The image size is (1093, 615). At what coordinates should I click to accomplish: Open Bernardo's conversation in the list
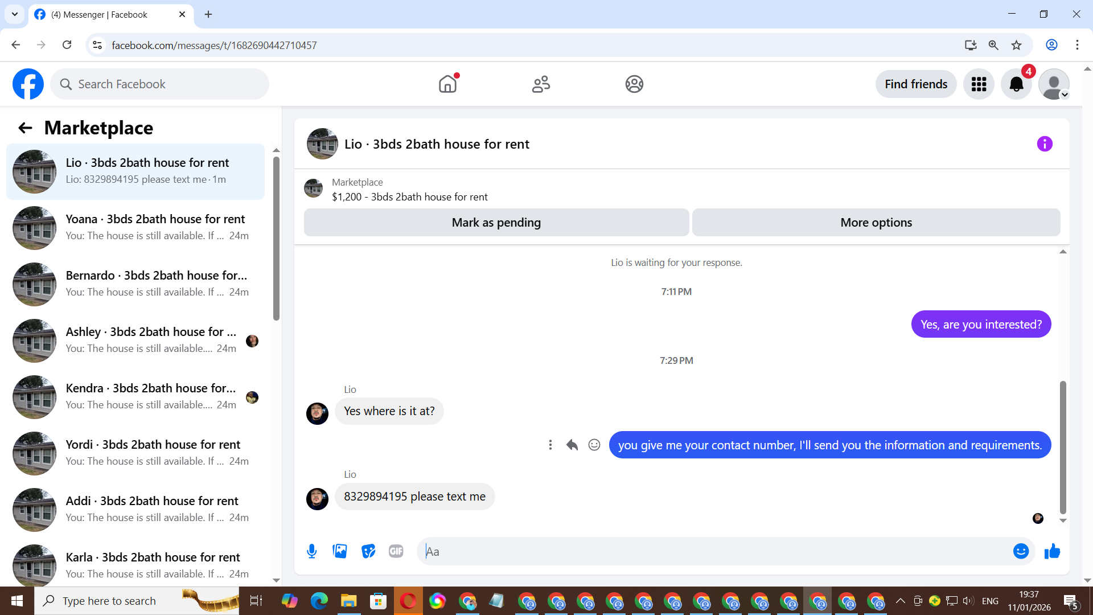[x=135, y=284]
